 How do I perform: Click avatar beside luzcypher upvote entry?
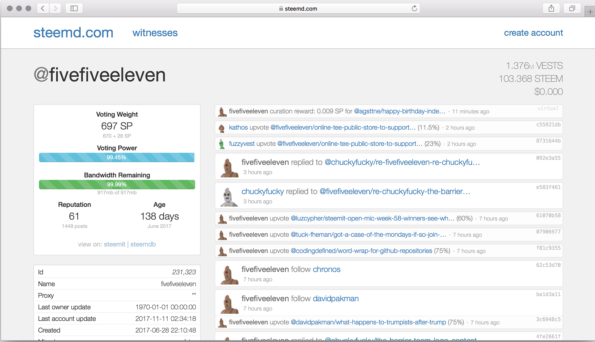tap(222, 219)
